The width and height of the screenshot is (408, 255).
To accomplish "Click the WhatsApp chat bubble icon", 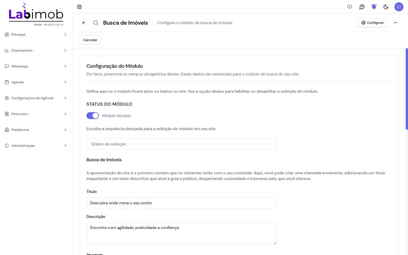I will [7, 66].
